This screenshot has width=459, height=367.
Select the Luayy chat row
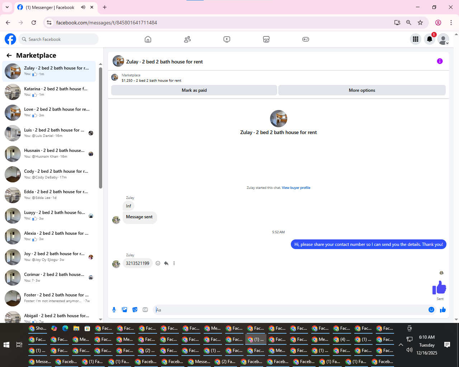(x=49, y=216)
